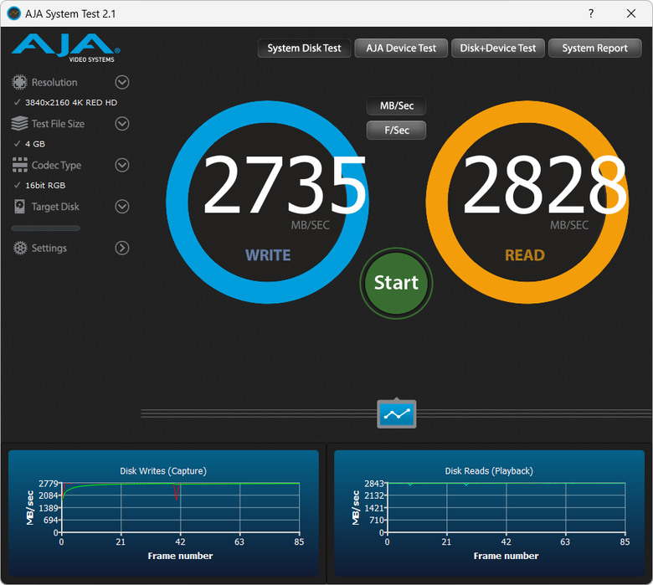Click the WRITE label
Image resolution: width=653 pixels, height=585 pixels.
click(268, 255)
